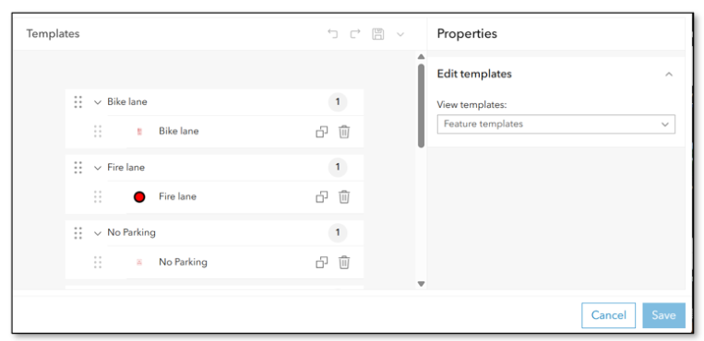Delete the Bike lane template
704x341 pixels.
(344, 132)
